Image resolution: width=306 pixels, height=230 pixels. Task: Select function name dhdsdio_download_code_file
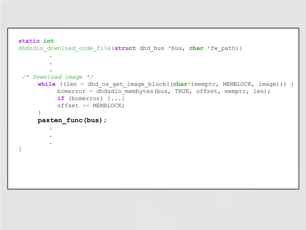click(x=65, y=48)
